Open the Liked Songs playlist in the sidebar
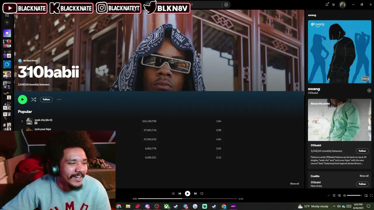Viewport: 374px width, 210px height. pyautogui.click(x=7, y=33)
